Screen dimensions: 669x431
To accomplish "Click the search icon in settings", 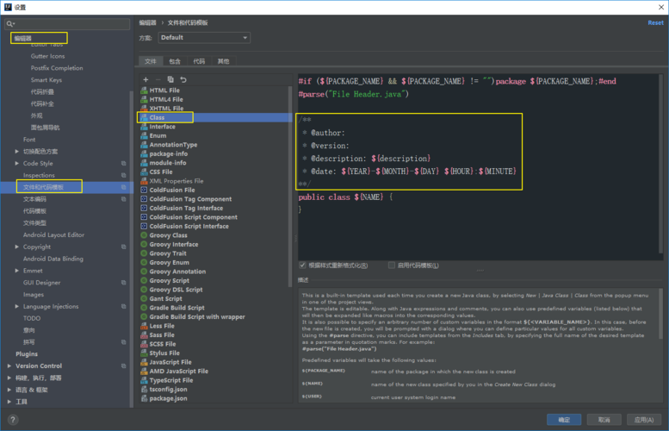I will coord(10,24).
